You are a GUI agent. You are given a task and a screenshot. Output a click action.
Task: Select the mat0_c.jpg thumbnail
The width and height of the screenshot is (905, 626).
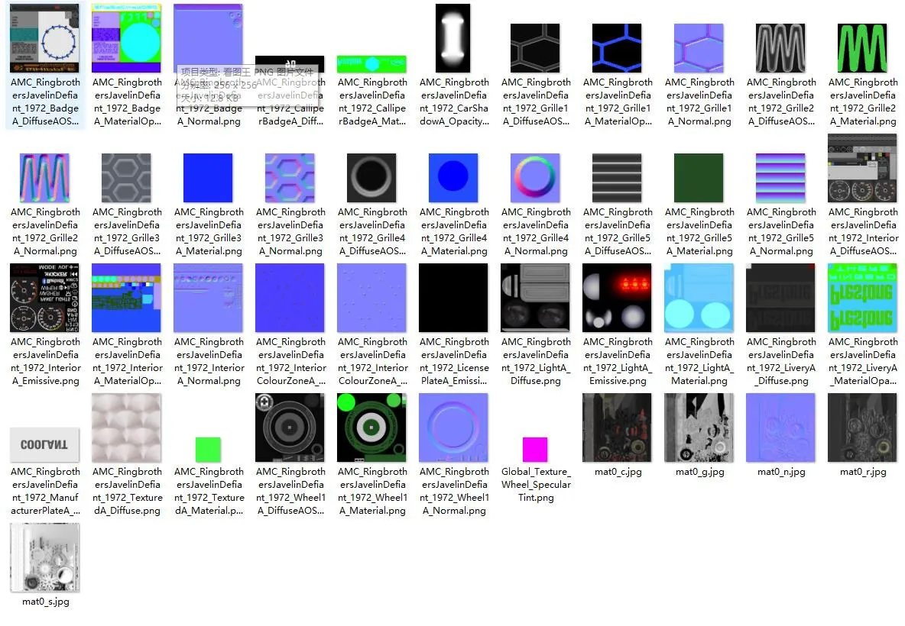click(x=617, y=428)
